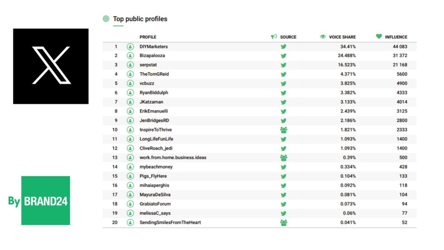The width and height of the screenshot is (444, 250).
Task: Select the InspireToThrive profile name
Action: [x=155, y=130]
